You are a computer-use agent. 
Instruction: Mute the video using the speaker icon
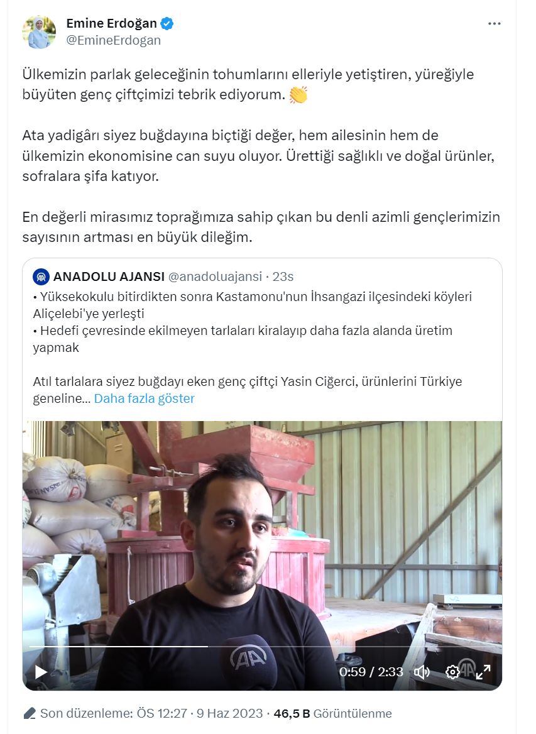421,672
